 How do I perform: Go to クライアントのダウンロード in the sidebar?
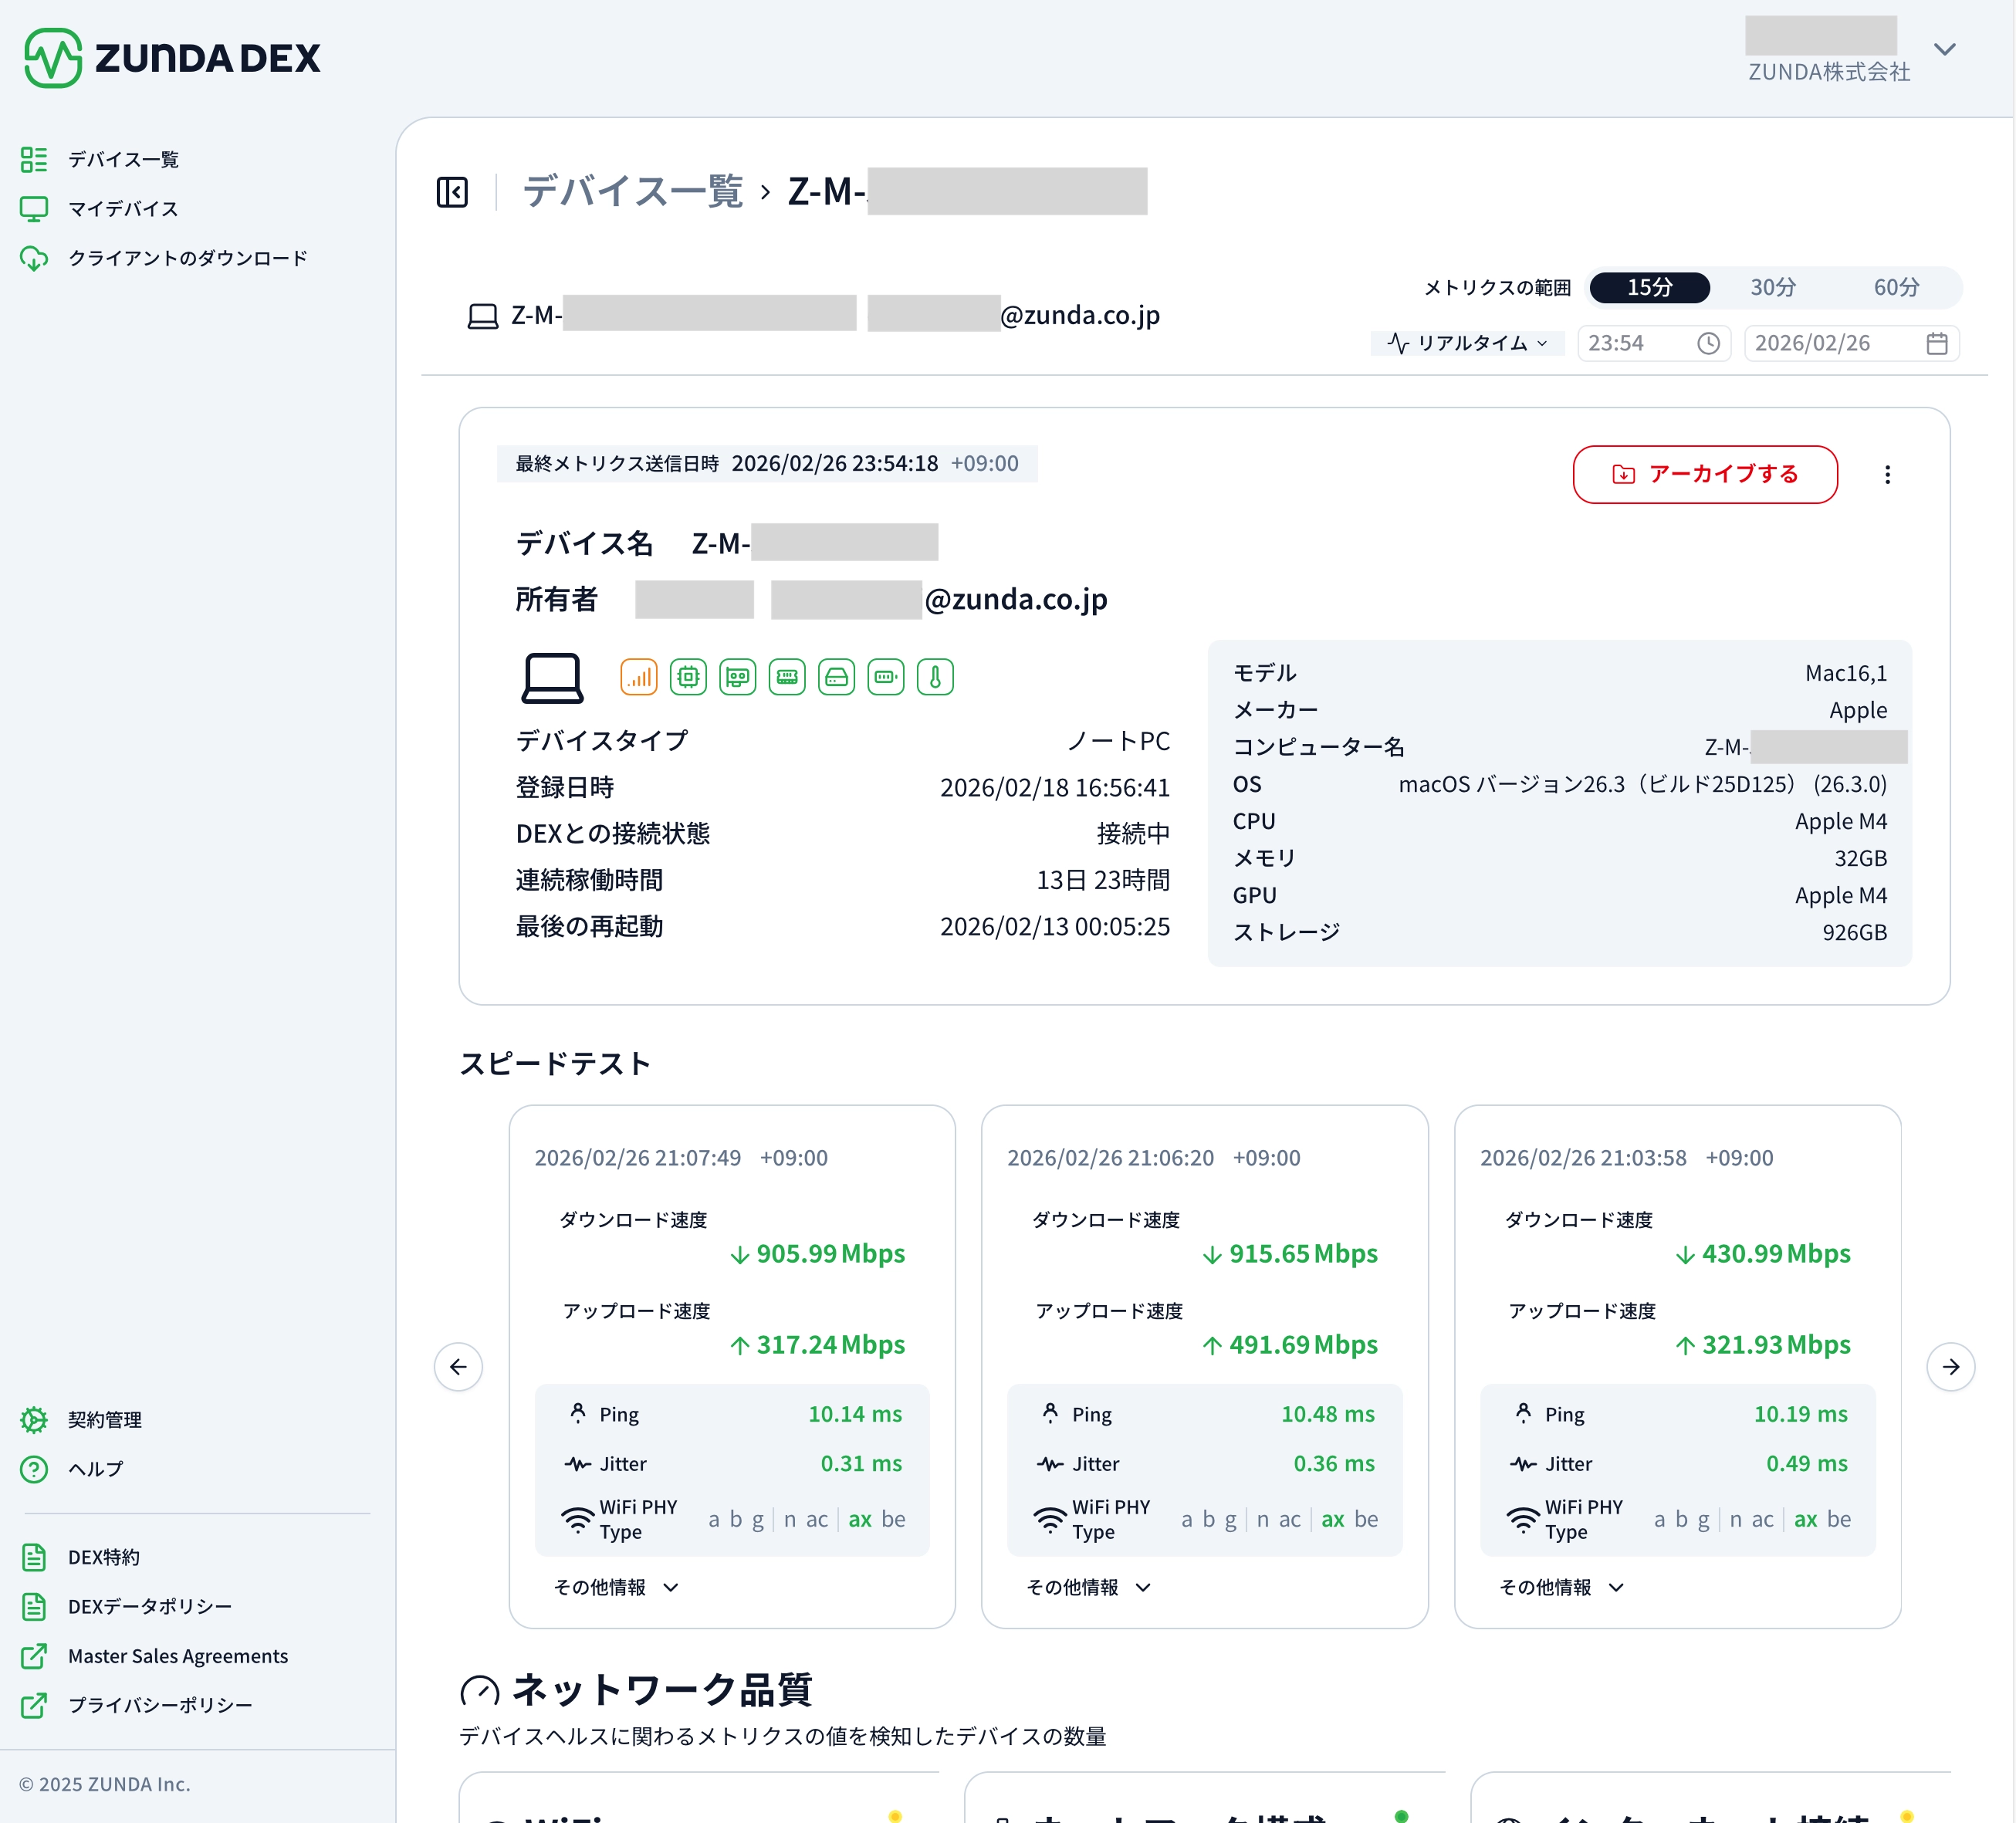pyautogui.click(x=187, y=258)
